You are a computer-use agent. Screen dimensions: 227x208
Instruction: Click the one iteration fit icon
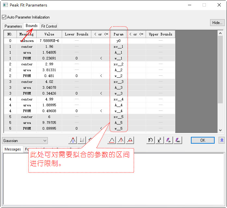168,140
